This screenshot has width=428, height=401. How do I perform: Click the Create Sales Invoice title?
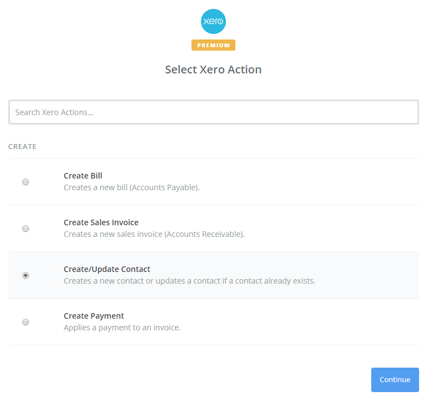tap(101, 222)
